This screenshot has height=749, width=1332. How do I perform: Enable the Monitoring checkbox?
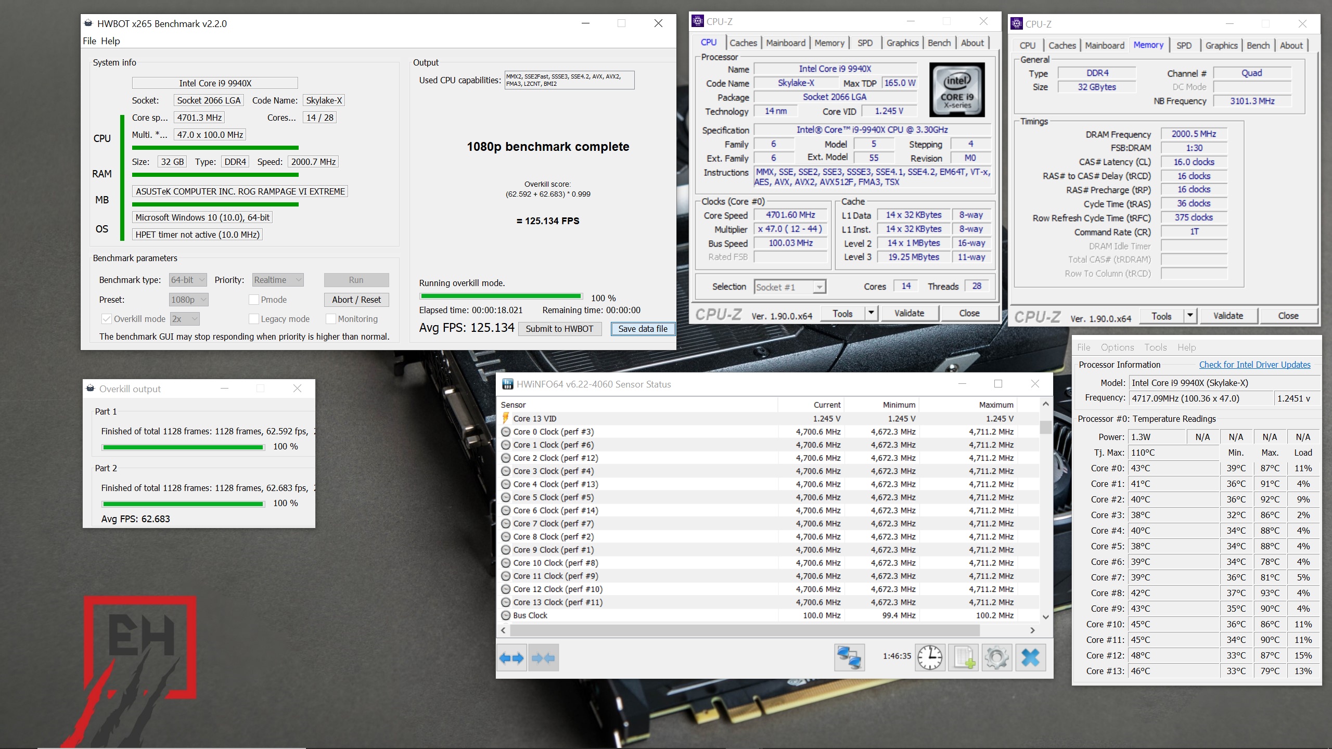pos(330,319)
